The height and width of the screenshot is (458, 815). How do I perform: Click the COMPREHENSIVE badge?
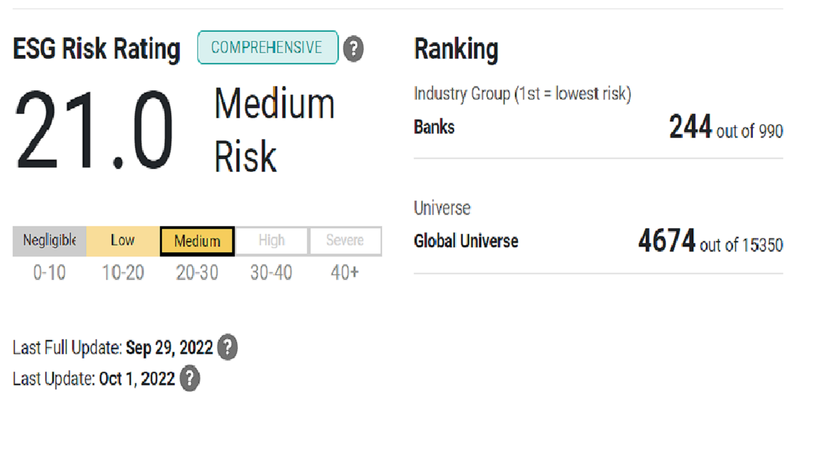[x=267, y=47]
